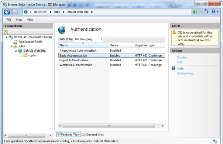Select Basic Authentication row
This screenshot has height=144, width=223.
[112, 55]
